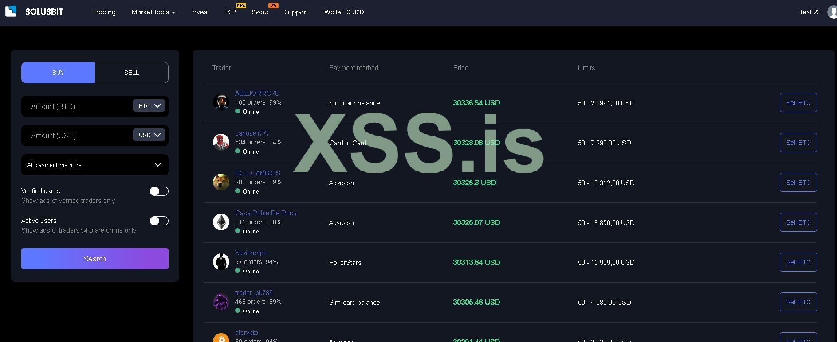This screenshot has height=342, width=837.
Task: Open Xaviercripto's trader avatar
Action: click(221, 262)
